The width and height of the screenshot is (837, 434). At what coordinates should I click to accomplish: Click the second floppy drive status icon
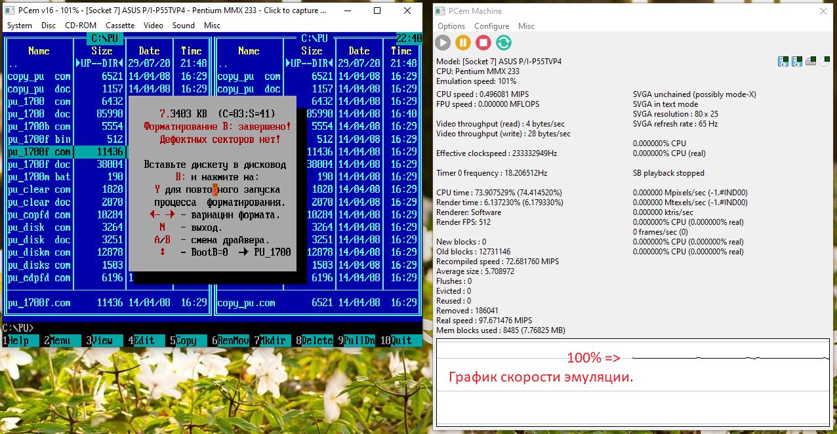pyautogui.click(x=797, y=62)
